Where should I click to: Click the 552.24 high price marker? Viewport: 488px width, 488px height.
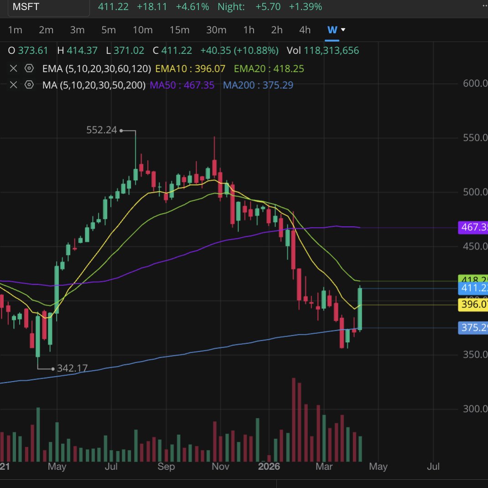(x=101, y=130)
